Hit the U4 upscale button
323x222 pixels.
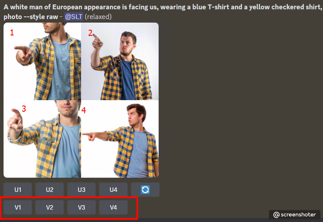point(113,190)
